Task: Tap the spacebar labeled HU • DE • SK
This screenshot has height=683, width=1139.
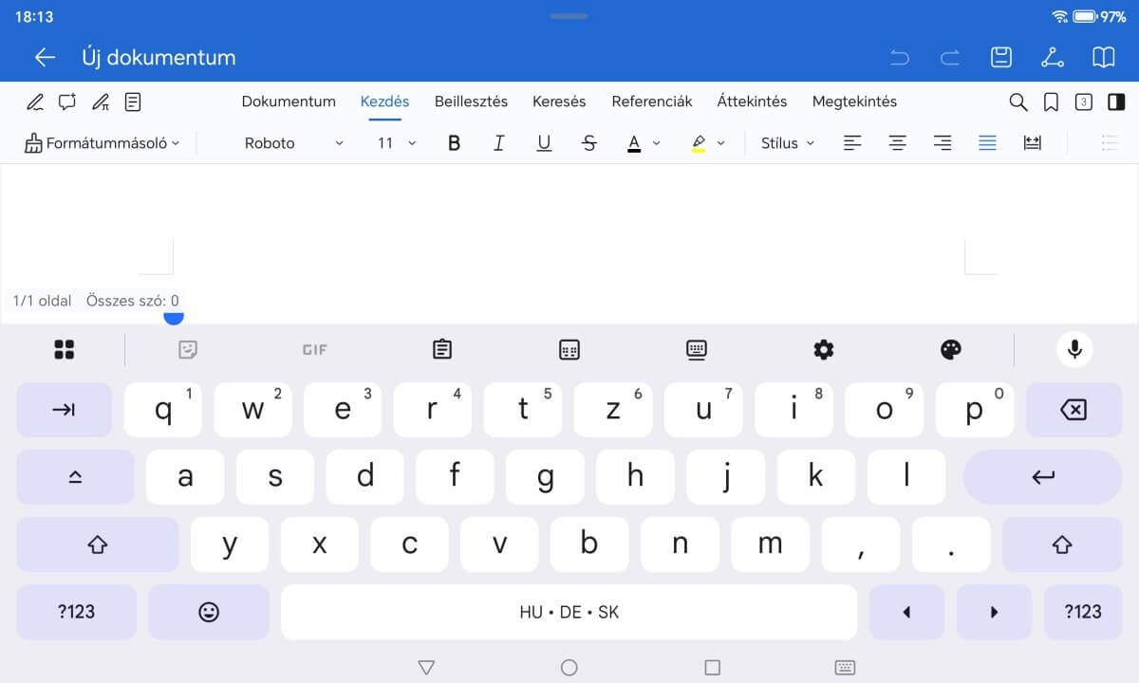Action: pyautogui.click(x=569, y=612)
